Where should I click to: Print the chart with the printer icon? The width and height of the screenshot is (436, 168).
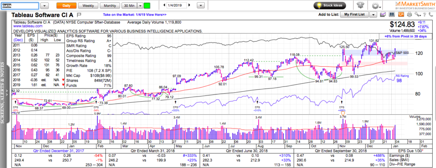click(x=409, y=14)
